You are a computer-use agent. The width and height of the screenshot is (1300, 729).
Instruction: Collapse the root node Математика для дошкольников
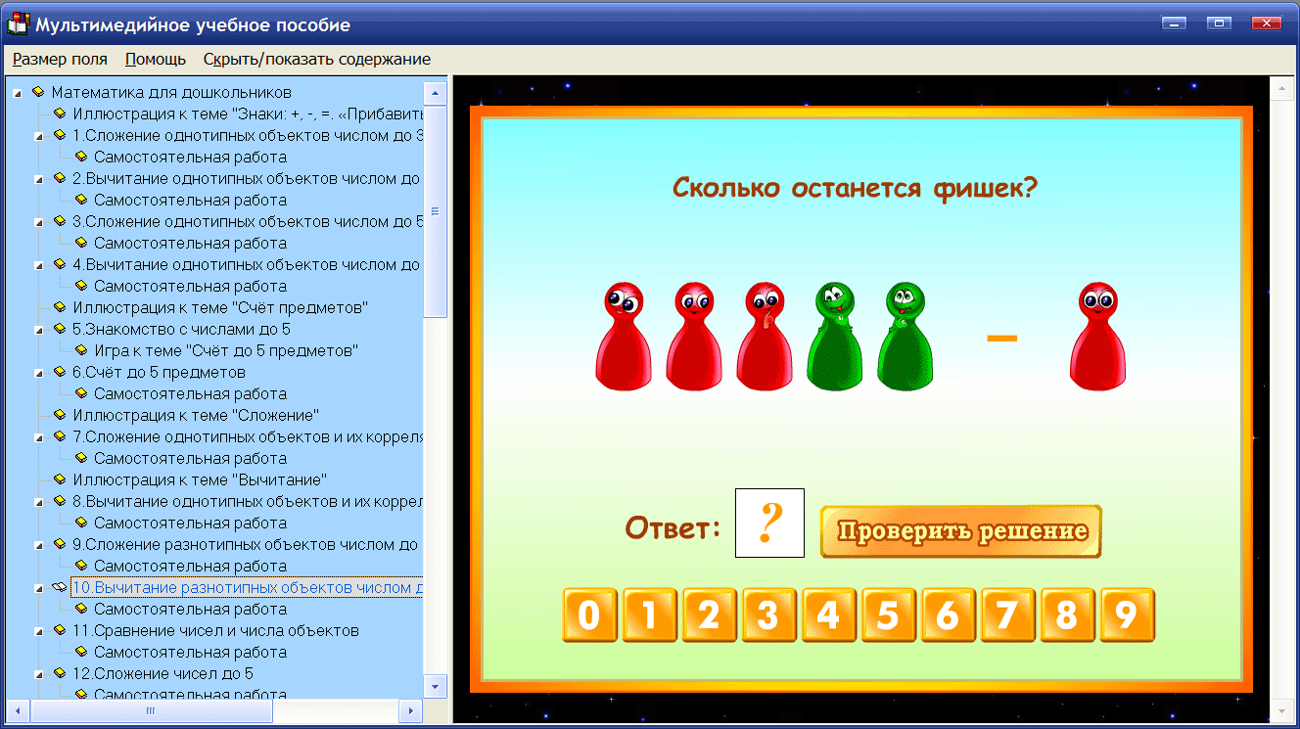click(x=17, y=93)
